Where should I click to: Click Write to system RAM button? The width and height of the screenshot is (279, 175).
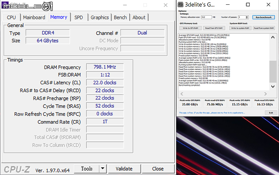tap(241, 28)
